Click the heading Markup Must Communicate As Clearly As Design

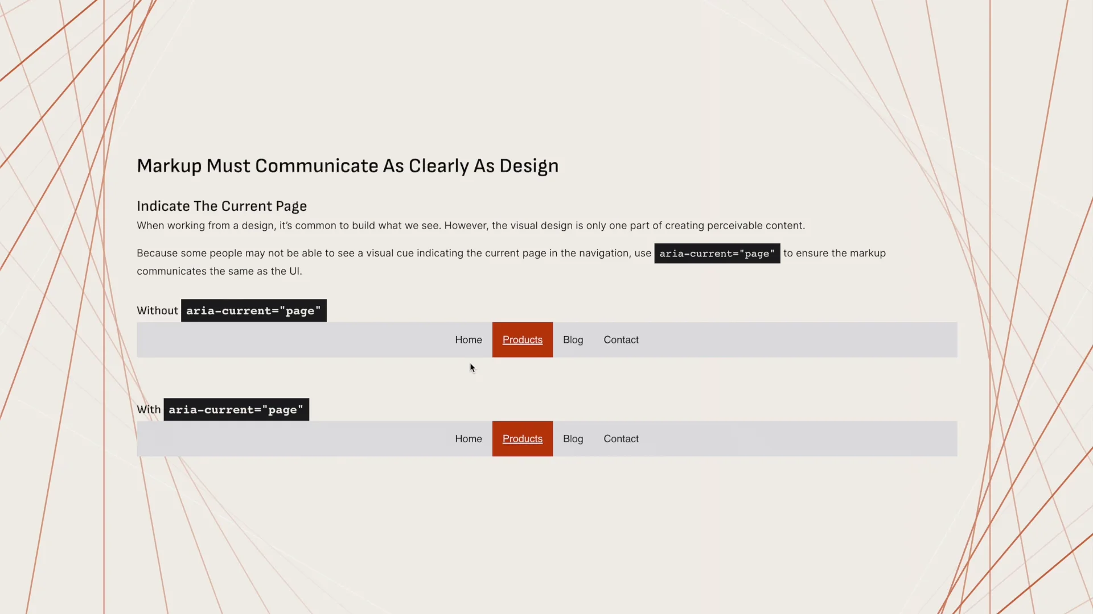pos(347,165)
